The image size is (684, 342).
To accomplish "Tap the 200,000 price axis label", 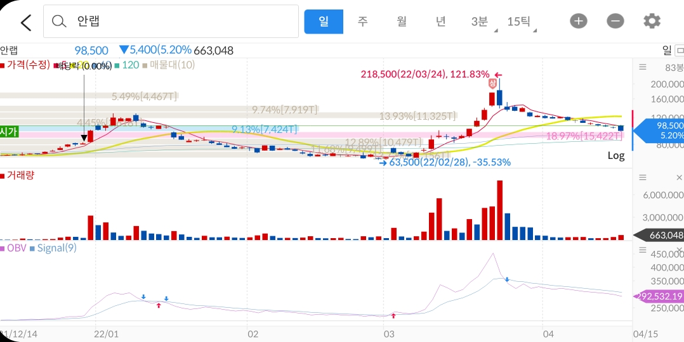I will point(666,84).
